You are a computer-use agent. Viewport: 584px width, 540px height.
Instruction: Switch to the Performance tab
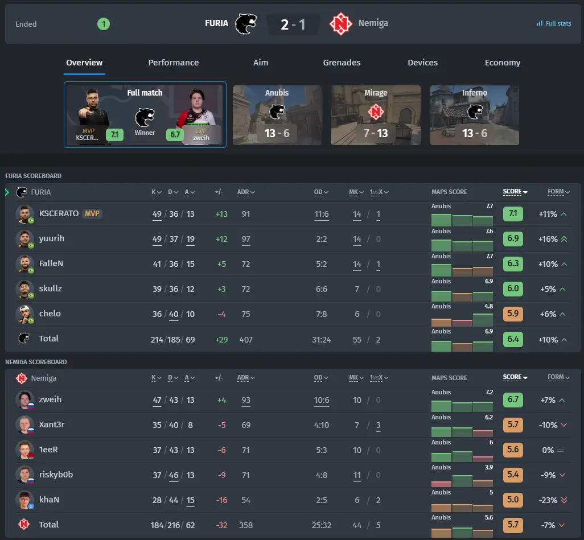tap(174, 63)
